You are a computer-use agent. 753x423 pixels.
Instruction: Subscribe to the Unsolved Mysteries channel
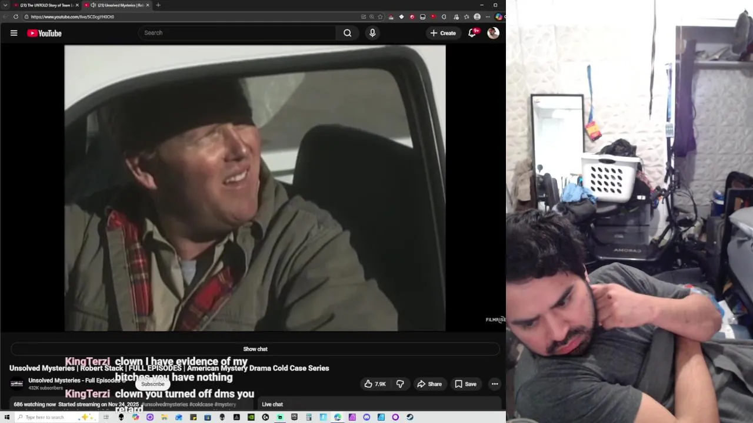[152, 384]
